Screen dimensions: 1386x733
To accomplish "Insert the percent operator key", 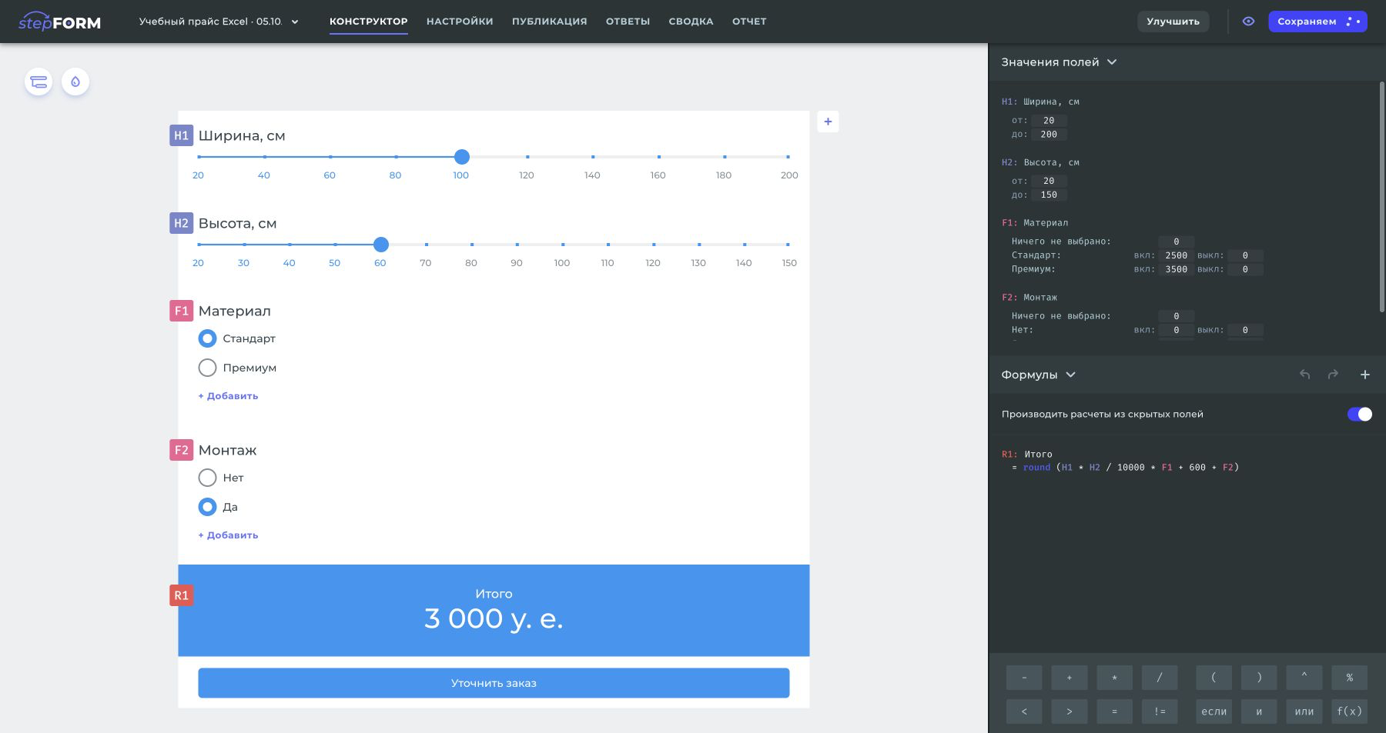I will coord(1350,678).
